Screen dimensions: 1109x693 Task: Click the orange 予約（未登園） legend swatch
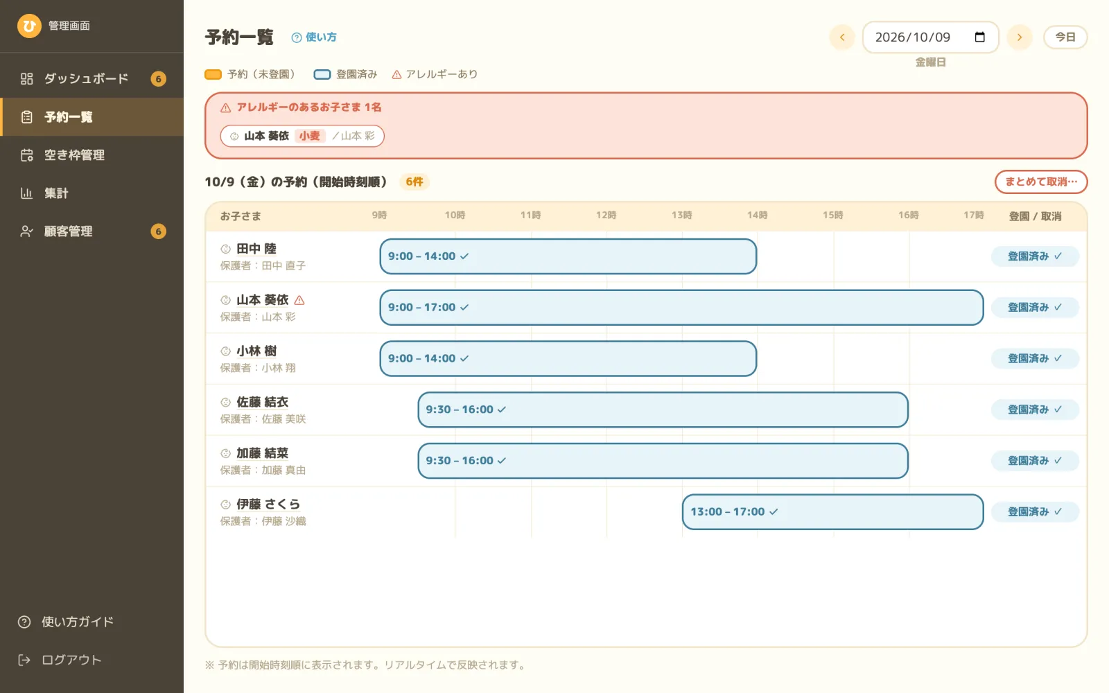tap(213, 74)
